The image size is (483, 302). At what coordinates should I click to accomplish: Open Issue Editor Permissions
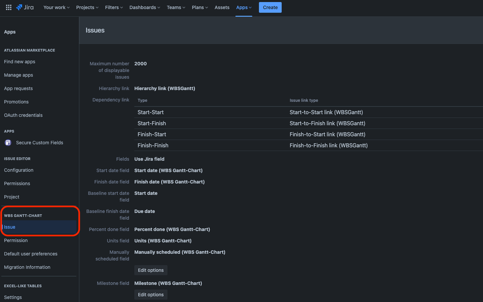17,184
